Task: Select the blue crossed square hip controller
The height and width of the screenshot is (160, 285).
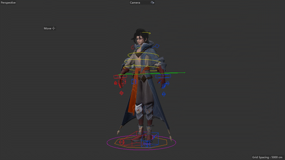Action: tap(134, 81)
